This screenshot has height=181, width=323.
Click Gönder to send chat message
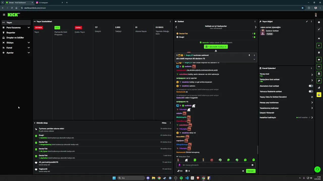pyautogui.click(x=251, y=171)
